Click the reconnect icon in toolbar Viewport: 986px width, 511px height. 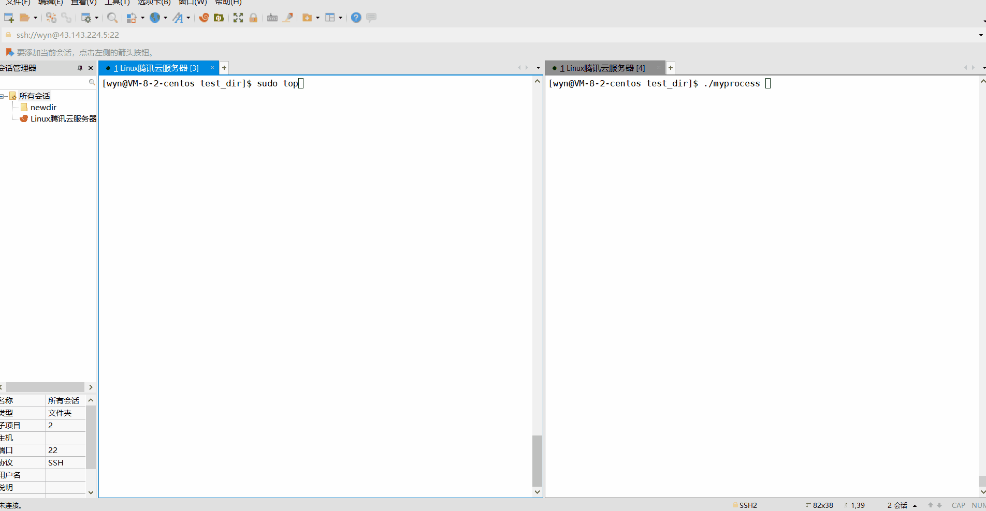coord(51,18)
